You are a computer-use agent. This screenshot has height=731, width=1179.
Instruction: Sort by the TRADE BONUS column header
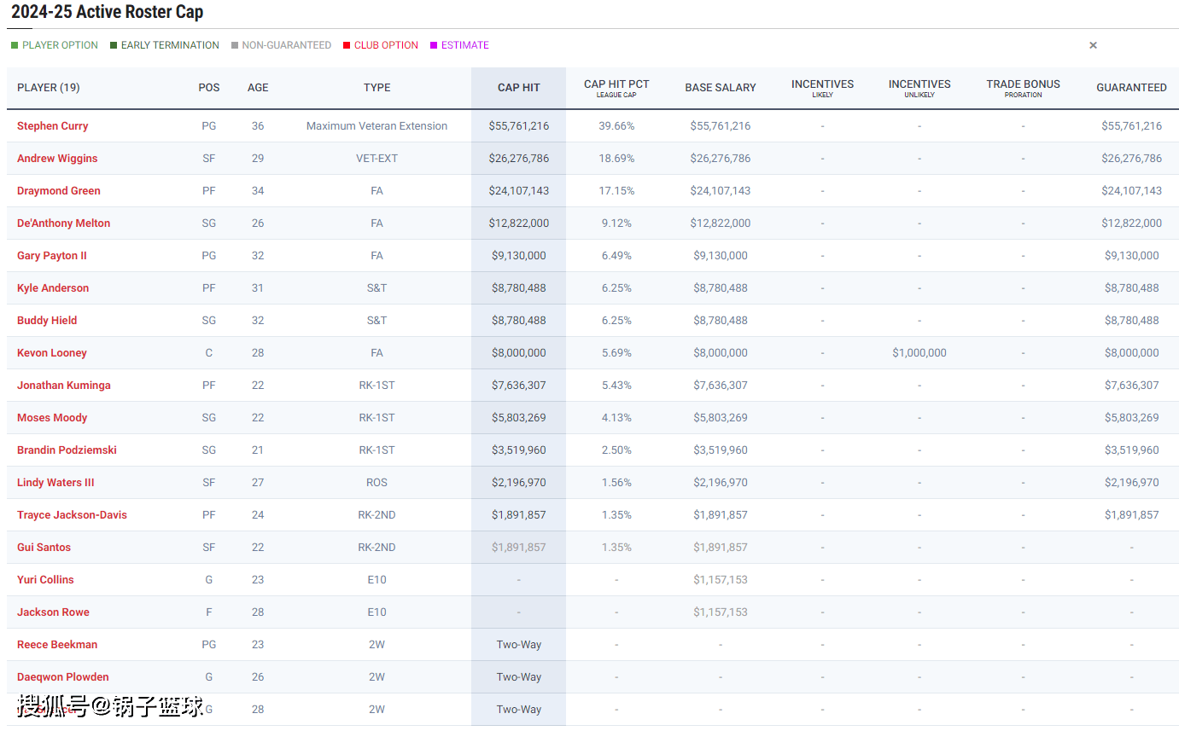pyautogui.click(x=1023, y=88)
